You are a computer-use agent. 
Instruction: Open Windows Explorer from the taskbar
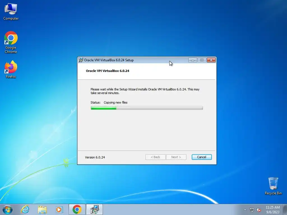(x=42, y=209)
